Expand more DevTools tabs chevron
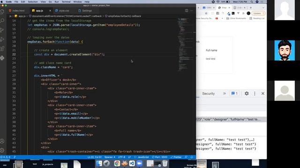The image size is (300, 168). coord(224,93)
